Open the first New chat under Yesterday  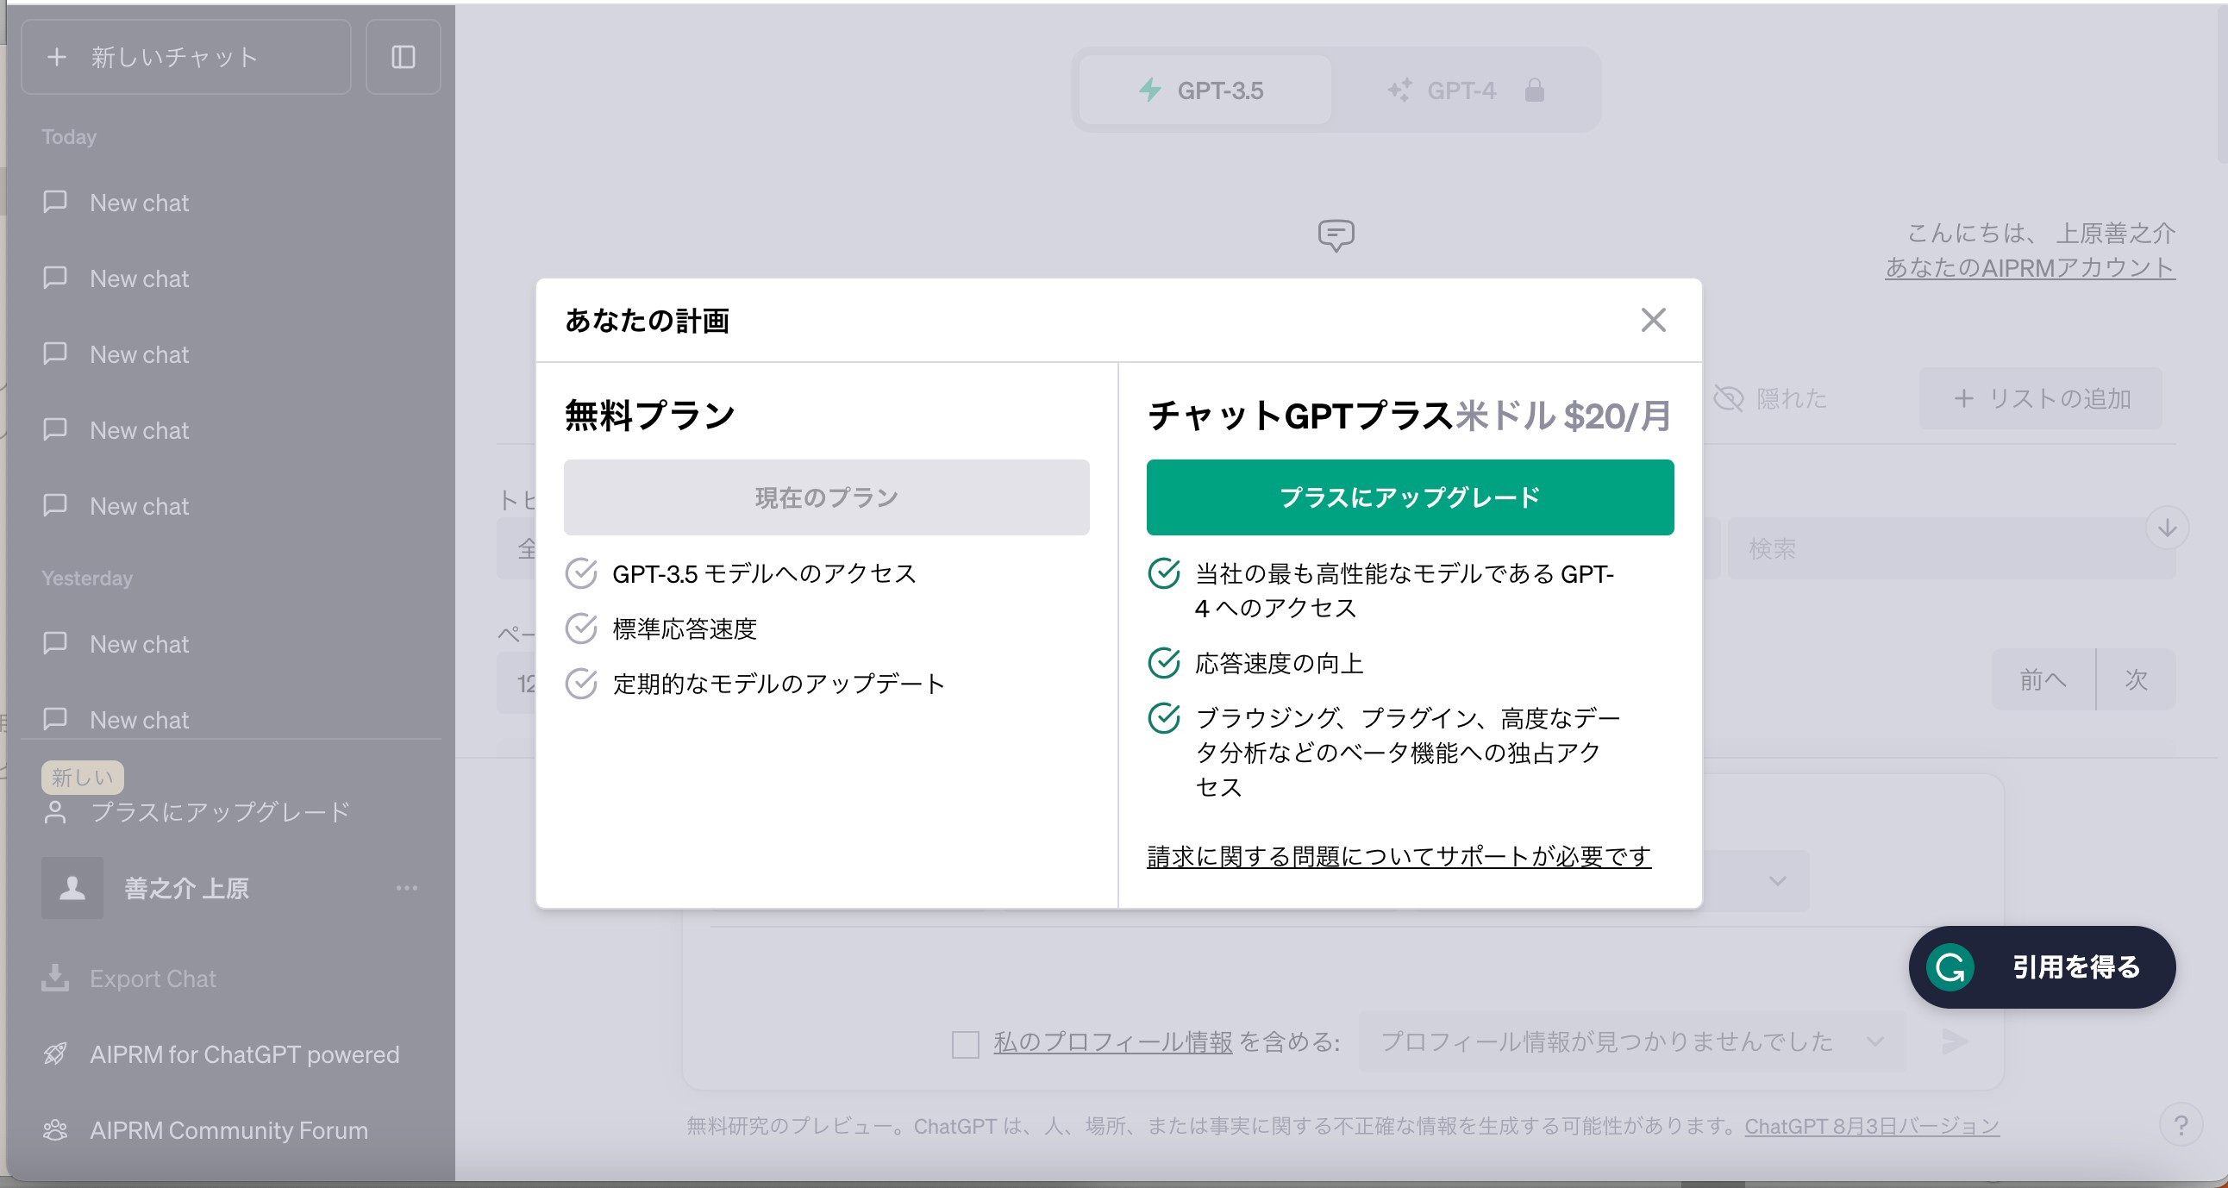pyautogui.click(x=231, y=644)
